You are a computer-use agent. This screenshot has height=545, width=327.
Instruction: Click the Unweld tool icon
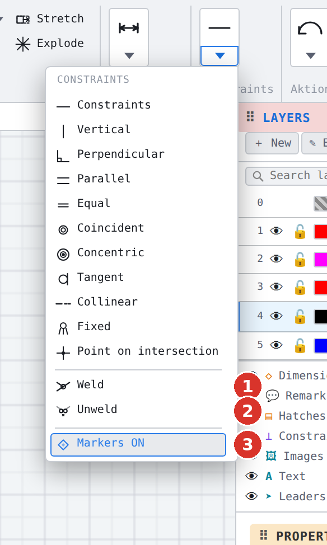point(63,411)
